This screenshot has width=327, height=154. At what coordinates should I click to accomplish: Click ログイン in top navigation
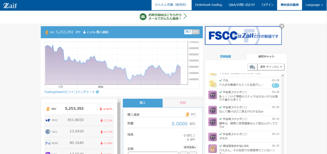(x=268, y=5)
